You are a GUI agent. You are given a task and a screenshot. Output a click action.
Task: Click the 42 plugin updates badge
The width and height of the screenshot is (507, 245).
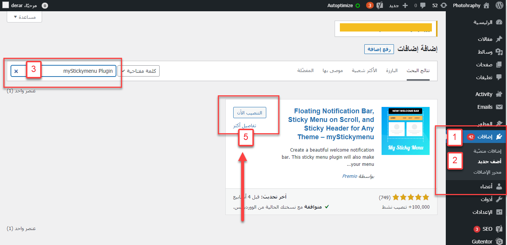click(x=471, y=137)
